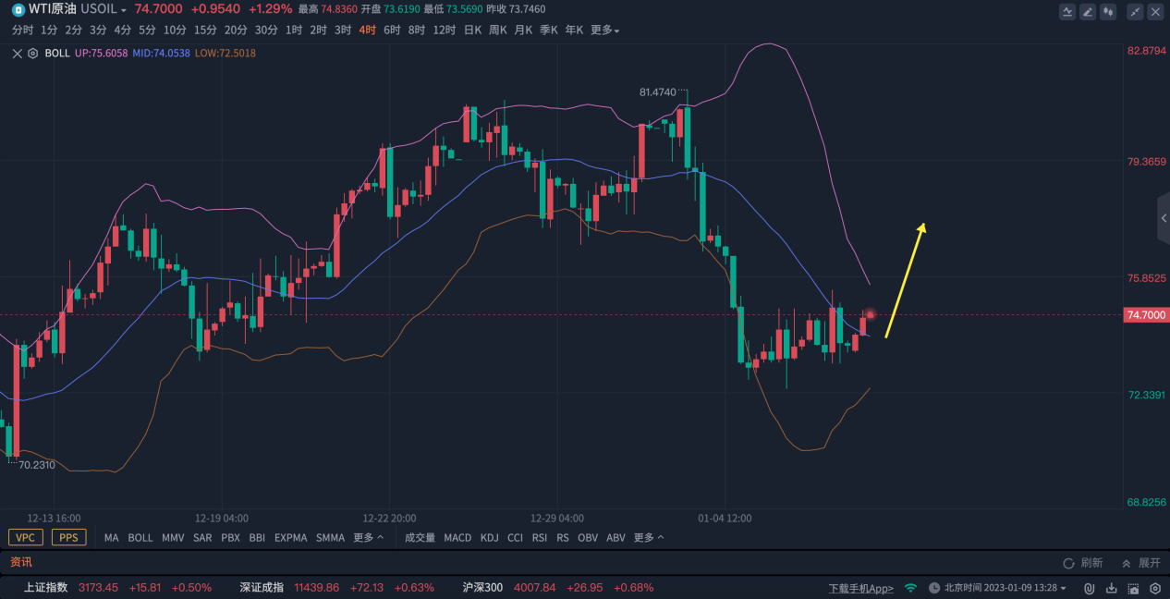Open the 更多 timeframe dropdown
Screen dimensions: 1170x599
[604, 30]
